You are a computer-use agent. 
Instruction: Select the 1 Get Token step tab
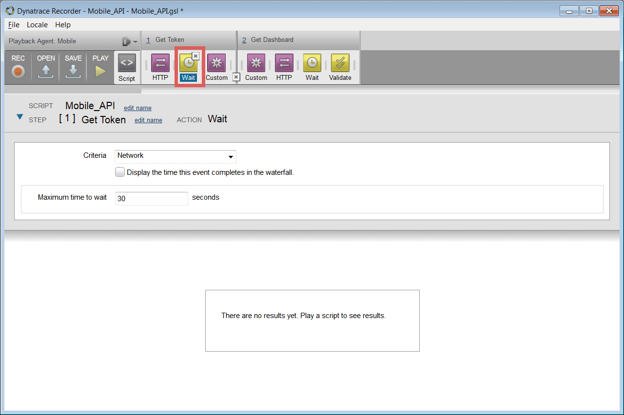click(x=189, y=40)
